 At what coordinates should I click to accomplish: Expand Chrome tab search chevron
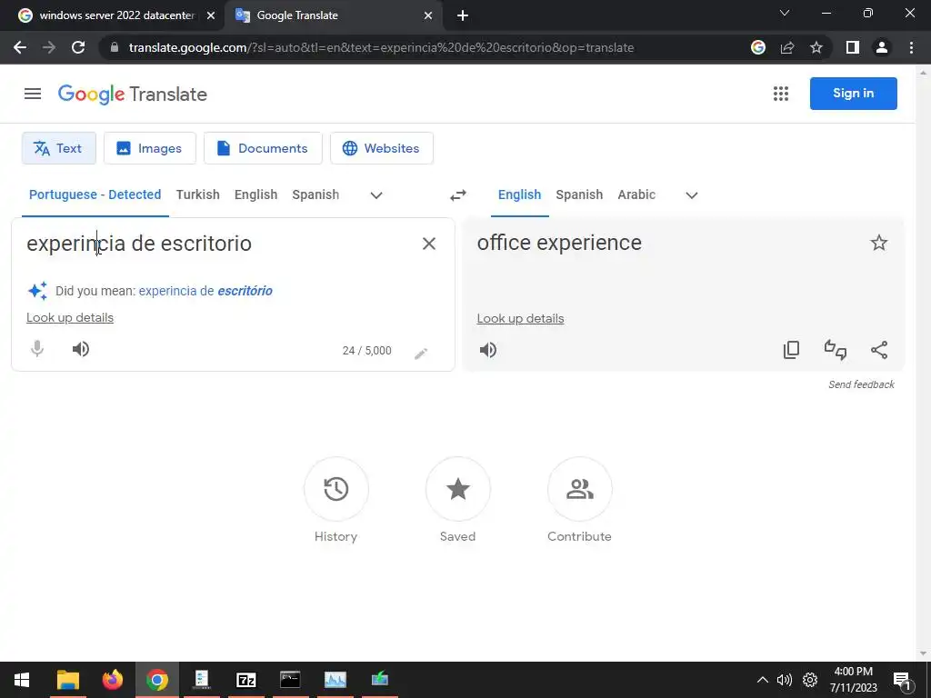click(785, 13)
